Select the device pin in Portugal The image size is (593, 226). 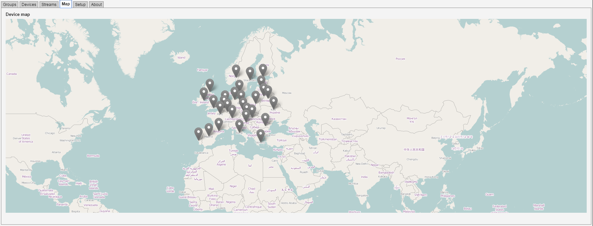[198, 133]
